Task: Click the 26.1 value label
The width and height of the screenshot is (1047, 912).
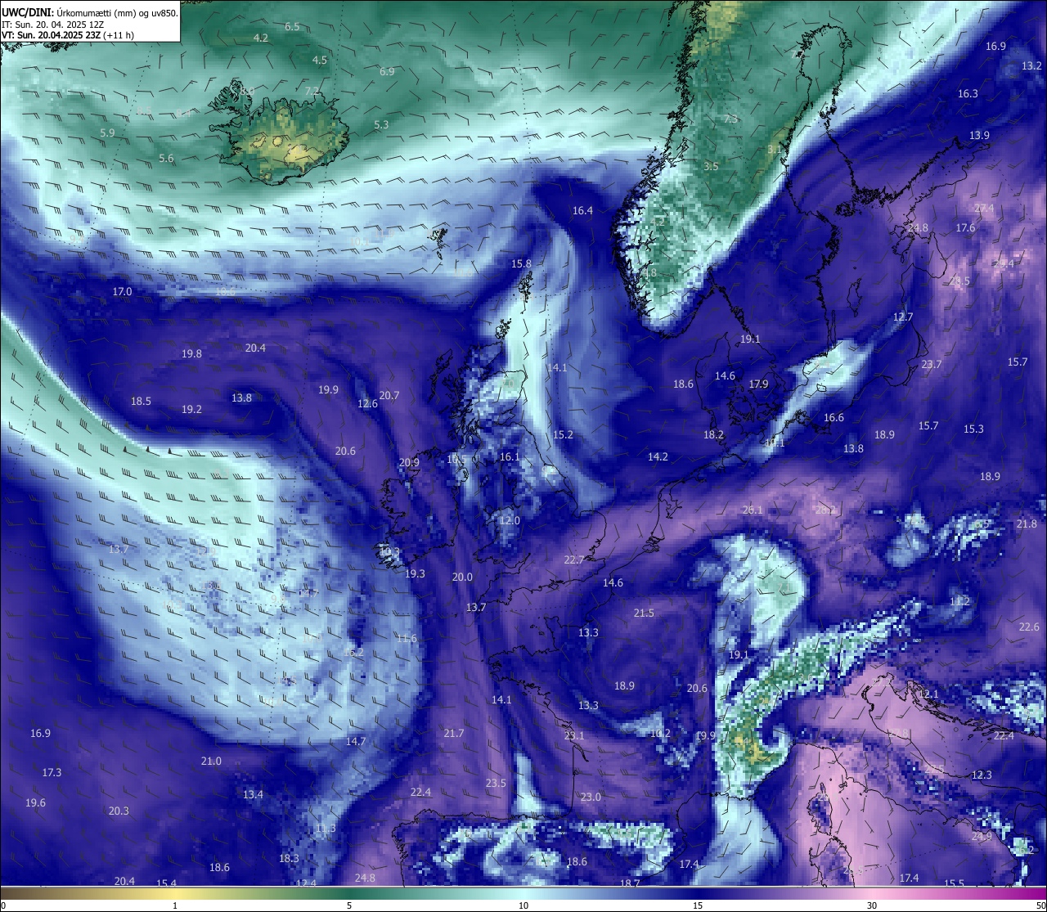Action: [752, 510]
